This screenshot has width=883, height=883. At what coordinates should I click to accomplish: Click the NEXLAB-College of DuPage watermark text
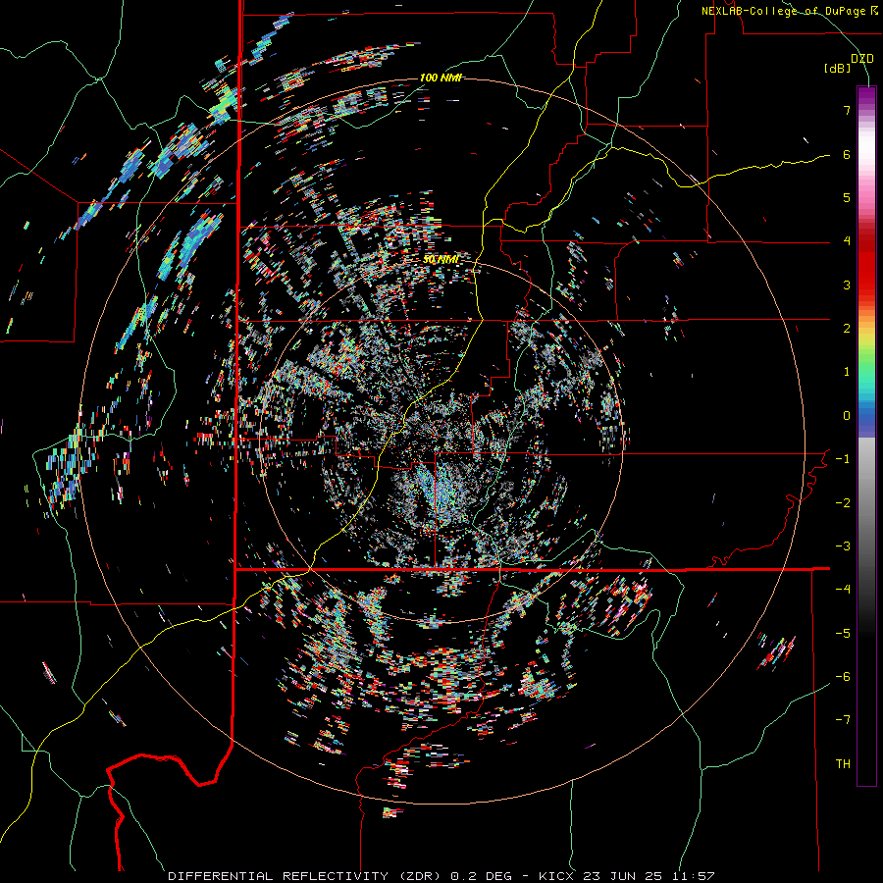pyautogui.click(x=790, y=11)
